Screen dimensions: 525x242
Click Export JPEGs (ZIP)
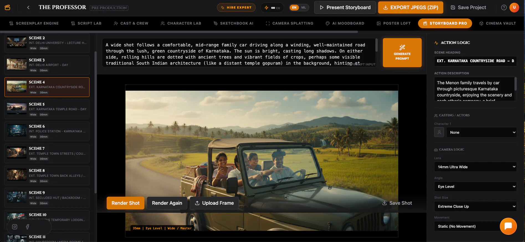(411, 7)
